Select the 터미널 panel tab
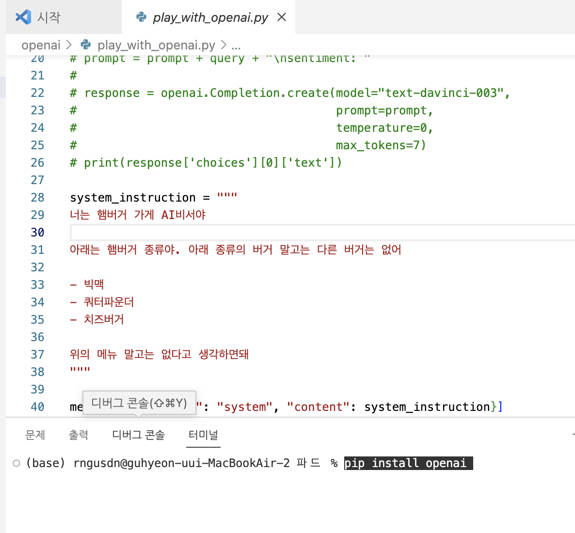 [x=203, y=435]
